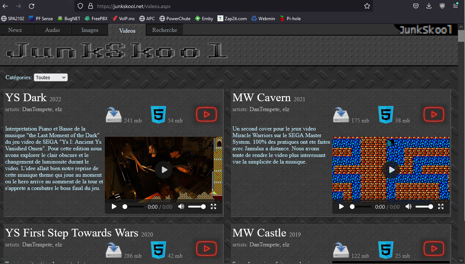Open MW Castle YouTube link
This screenshot has width=465, height=264.
click(x=434, y=249)
